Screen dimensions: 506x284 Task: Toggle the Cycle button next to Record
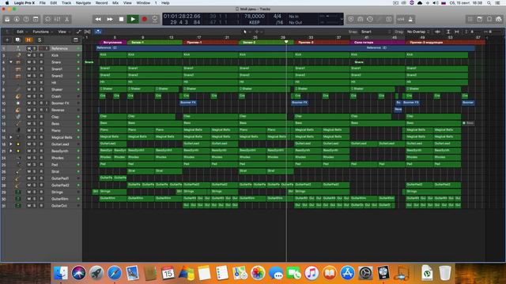click(155, 19)
